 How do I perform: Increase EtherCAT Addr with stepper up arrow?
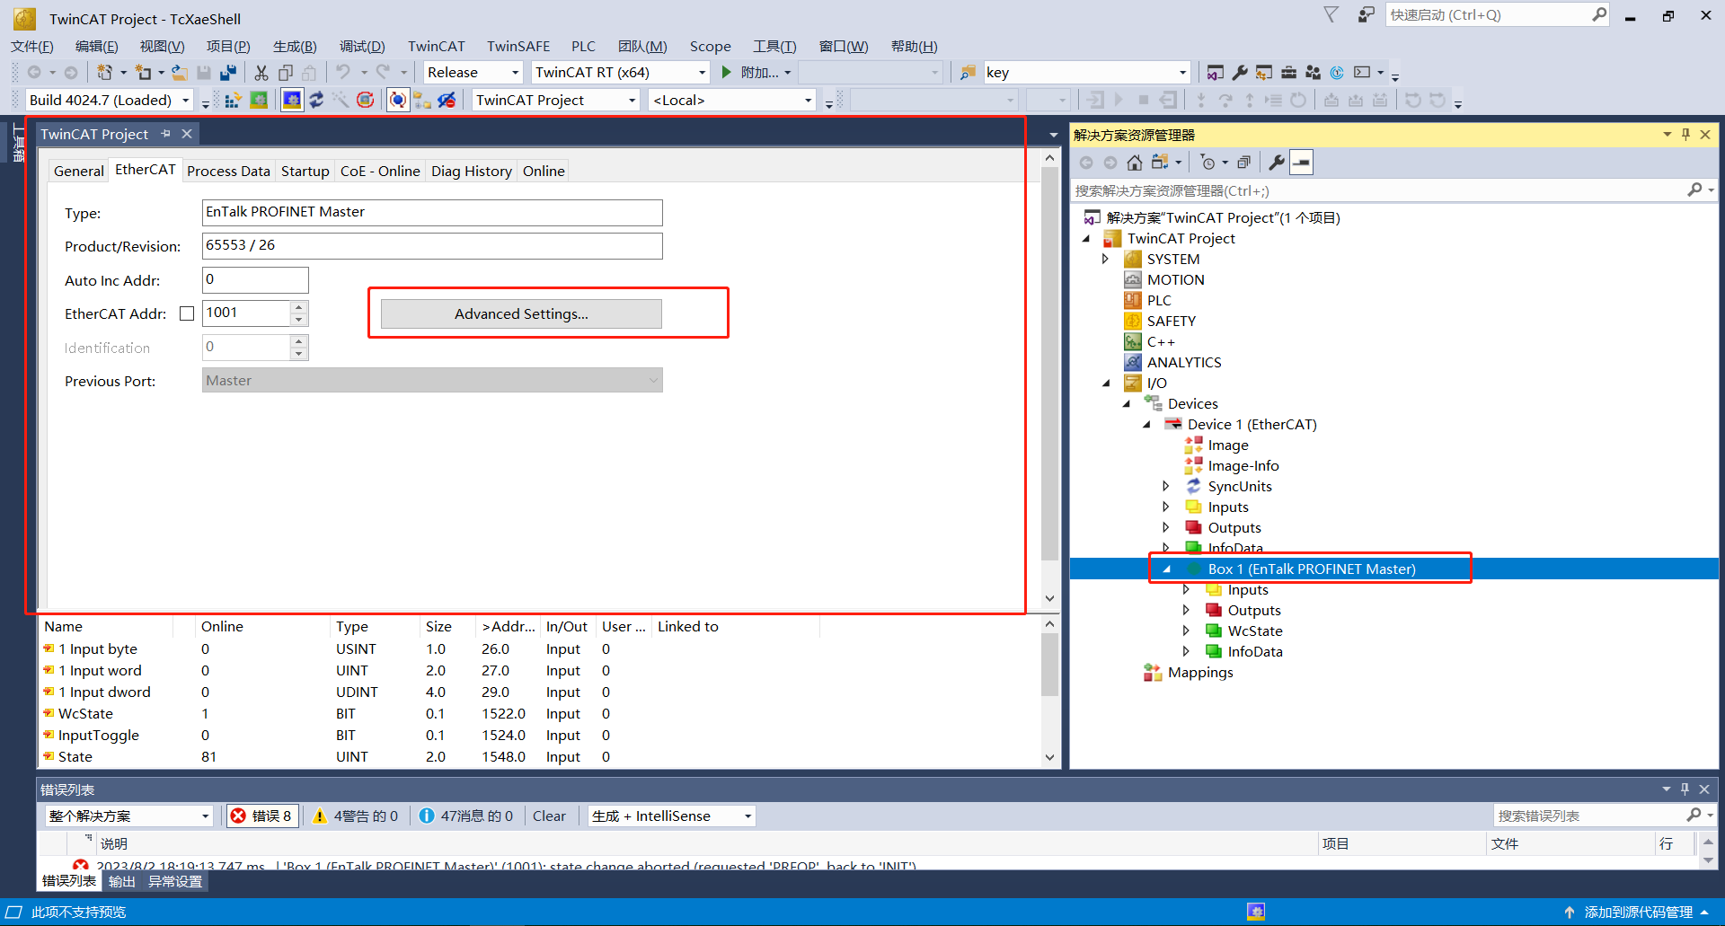pos(299,307)
